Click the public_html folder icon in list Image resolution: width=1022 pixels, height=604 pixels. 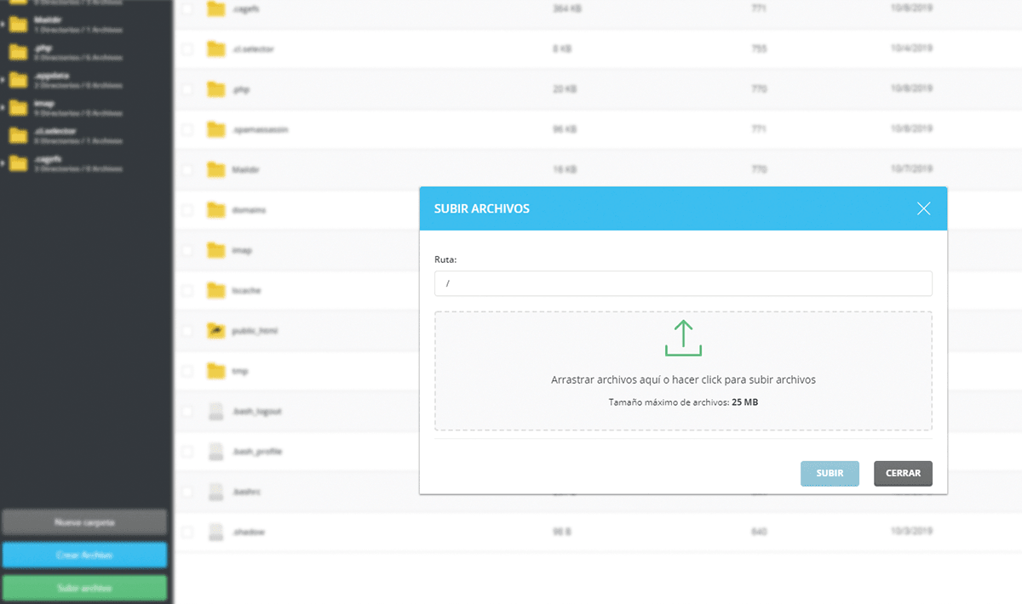(215, 330)
